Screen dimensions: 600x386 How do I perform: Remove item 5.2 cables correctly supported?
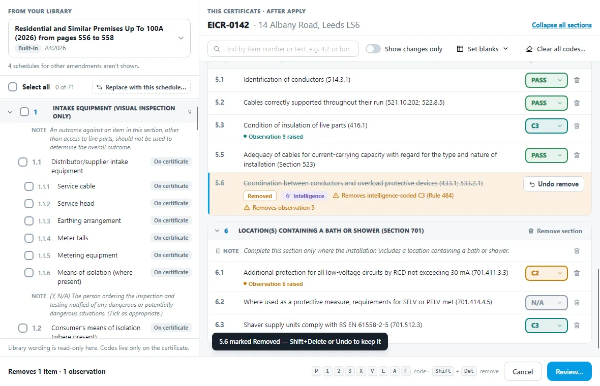[577, 103]
